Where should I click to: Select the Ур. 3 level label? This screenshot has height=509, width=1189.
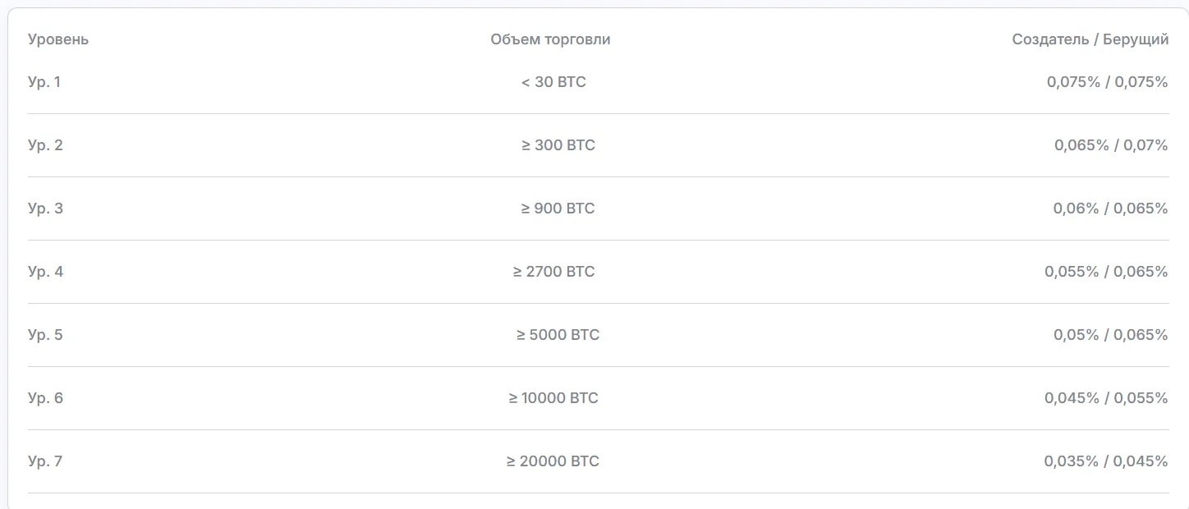pyautogui.click(x=45, y=209)
